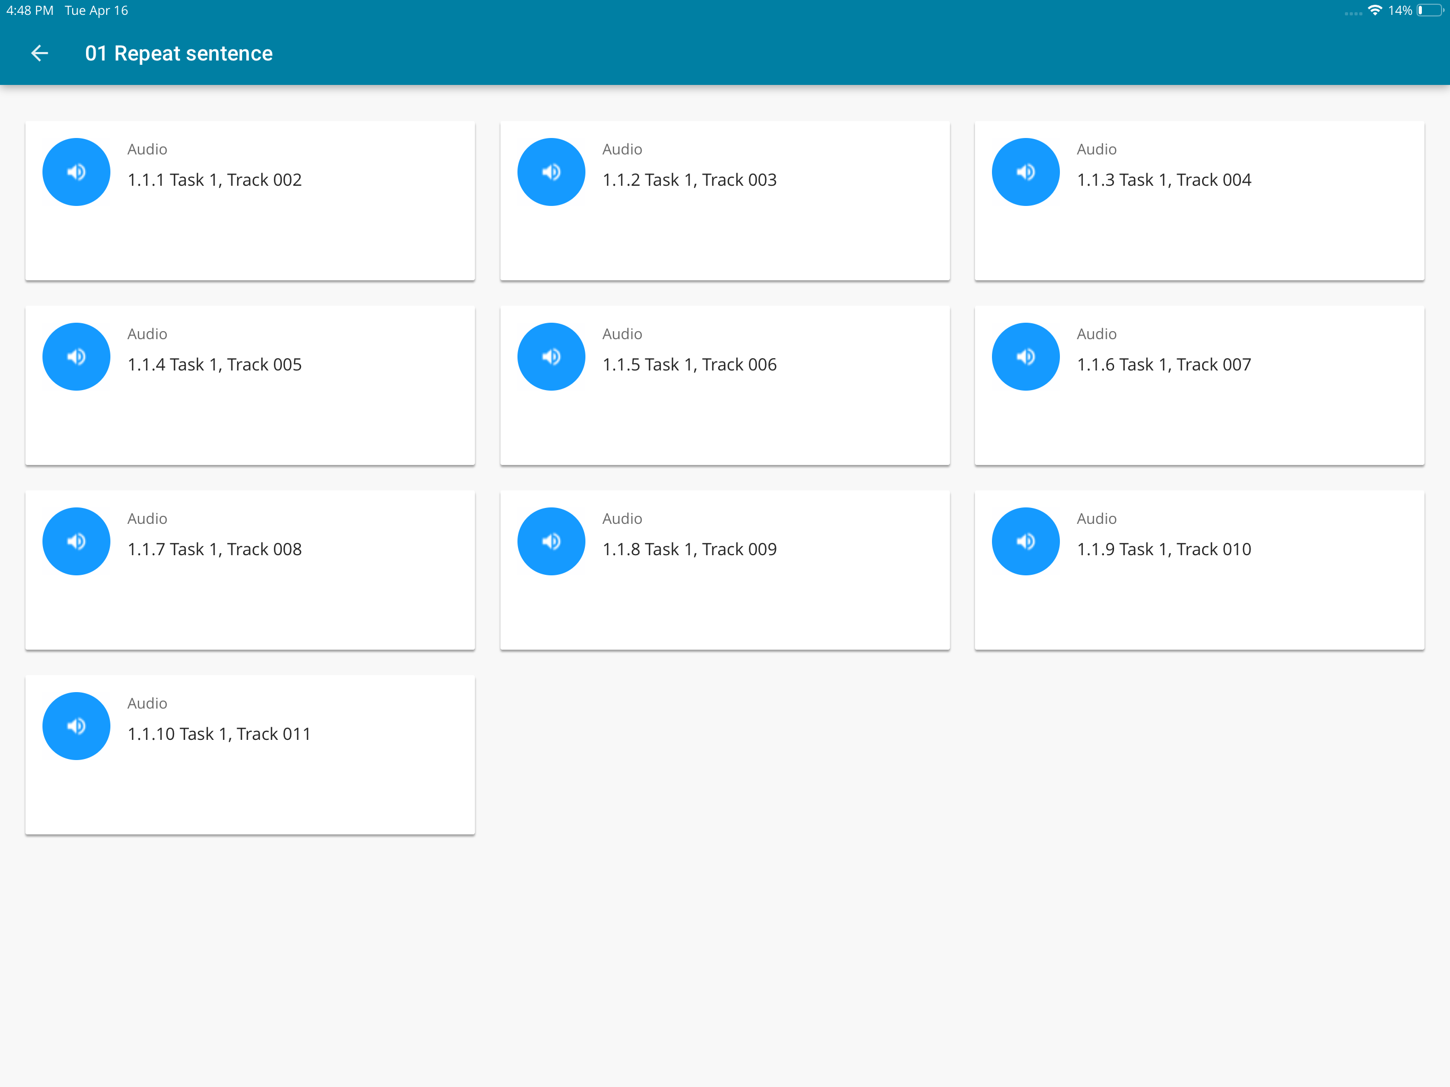This screenshot has height=1087, width=1450.
Task: Open '1.1.2 Task 1, Track 003' title
Action: pyautogui.click(x=689, y=180)
